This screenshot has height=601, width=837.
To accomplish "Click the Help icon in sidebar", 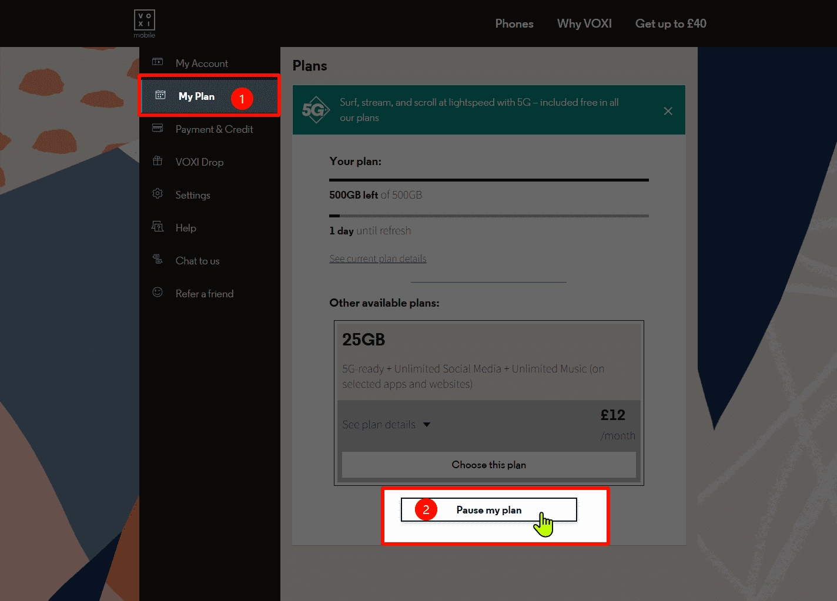I will (x=158, y=227).
